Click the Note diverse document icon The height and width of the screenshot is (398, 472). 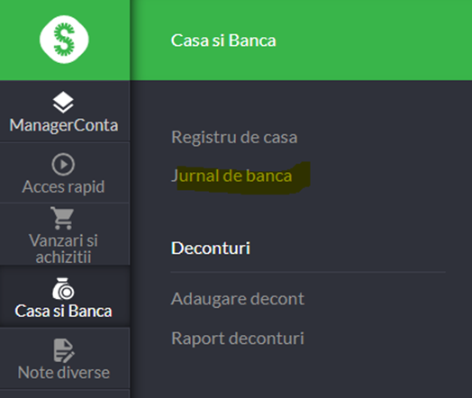[64, 350]
